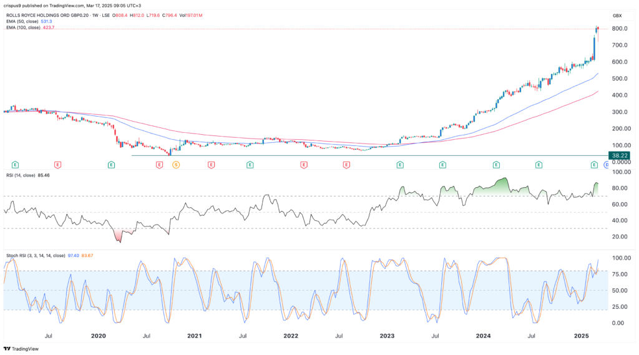The height and width of the screenshot is (355, 639).
Task: Open green earnings marker under the 2020 crash
Action: [x=111, y=165]
